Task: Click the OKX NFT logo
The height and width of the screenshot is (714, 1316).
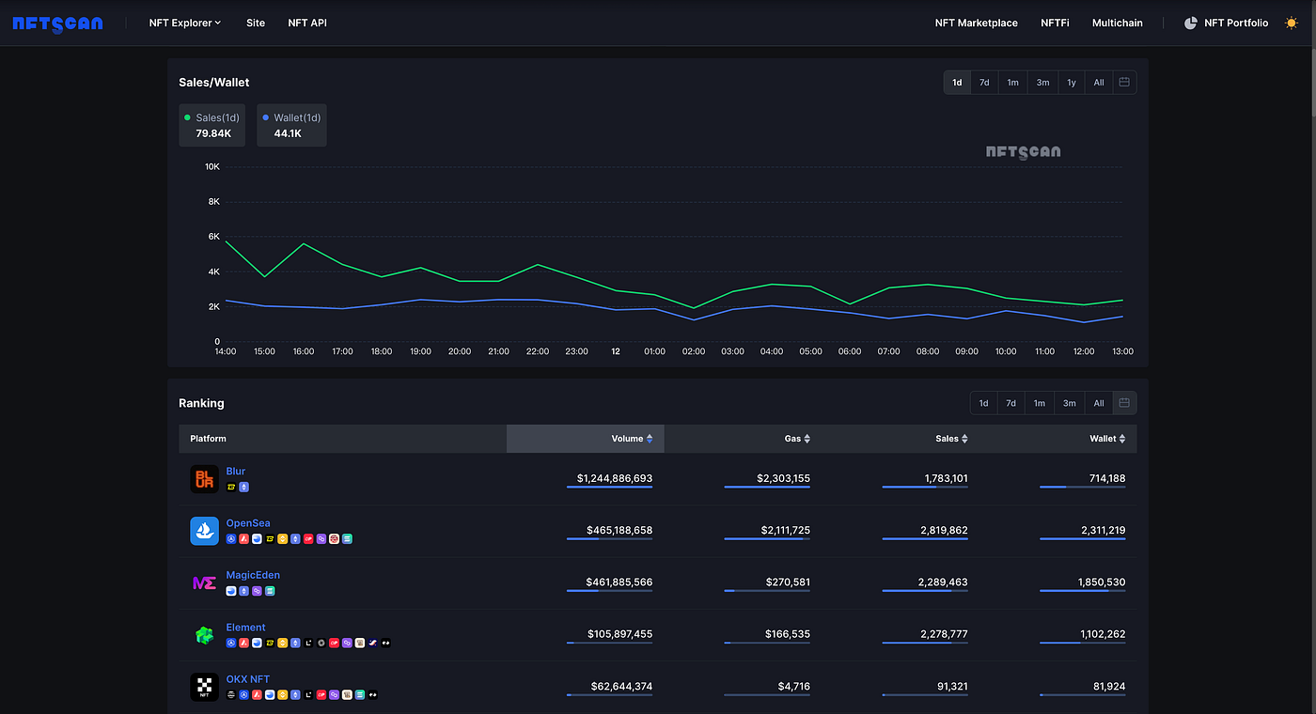Action: (x=204, y=687)
